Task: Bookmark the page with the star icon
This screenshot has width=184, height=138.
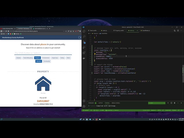Action: click(66, 31)
